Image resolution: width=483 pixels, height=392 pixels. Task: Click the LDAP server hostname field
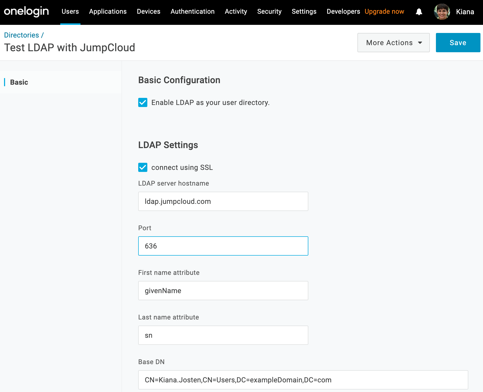pos(223,201)
